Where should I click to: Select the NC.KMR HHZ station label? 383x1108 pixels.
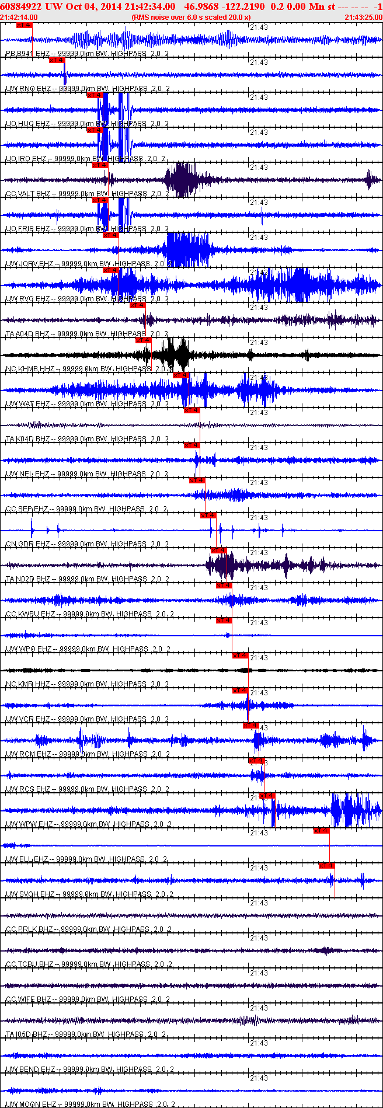pyautogui.click(x=27, y=684)
